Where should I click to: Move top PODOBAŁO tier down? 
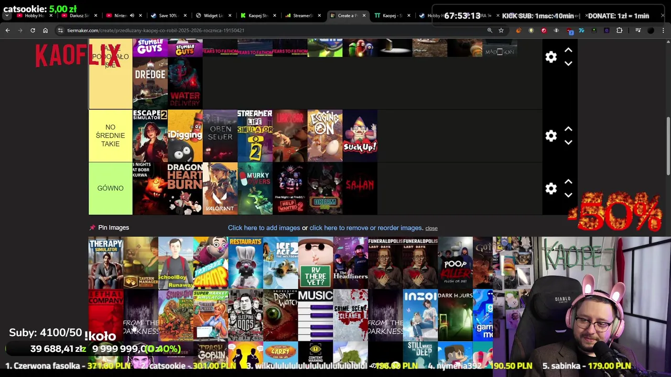tap(568, 63)
